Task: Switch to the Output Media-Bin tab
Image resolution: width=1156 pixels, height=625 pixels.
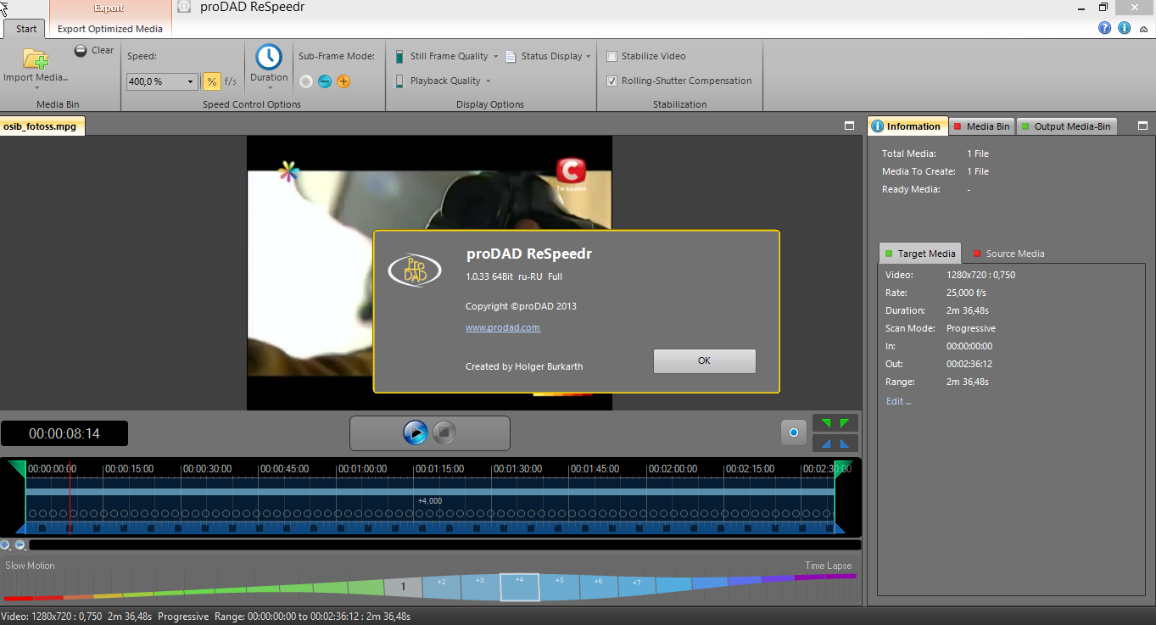Action: 1066,126
